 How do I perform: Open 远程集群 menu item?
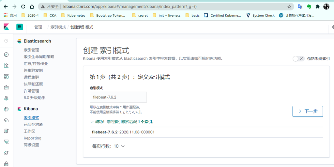click(31, 77)
